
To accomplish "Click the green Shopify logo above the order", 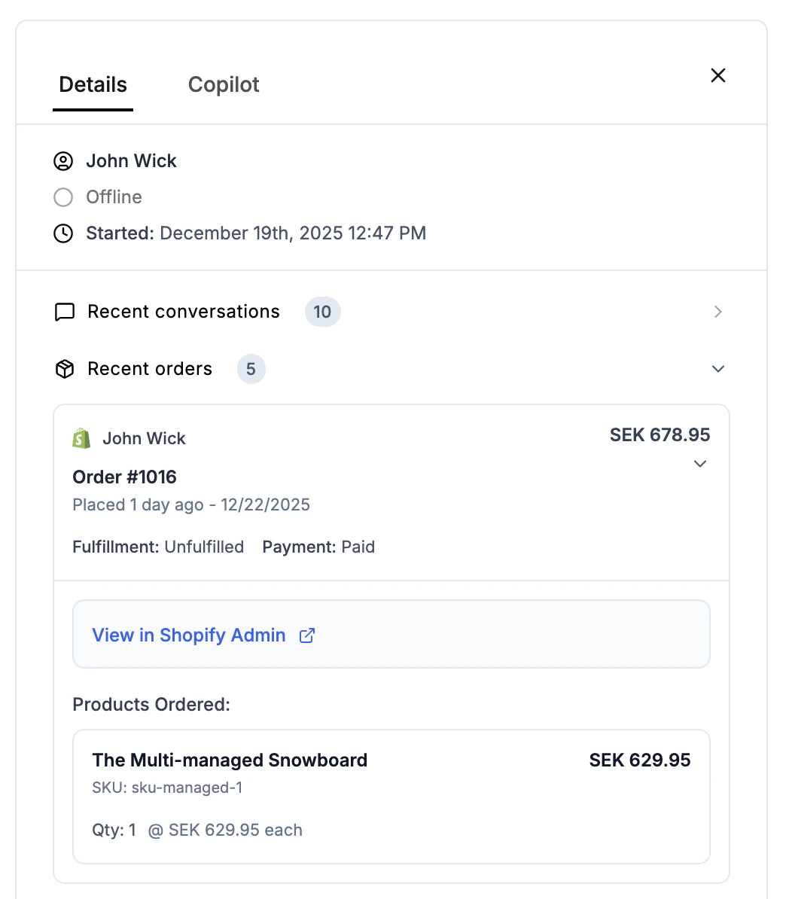I will tap(81, 437).
